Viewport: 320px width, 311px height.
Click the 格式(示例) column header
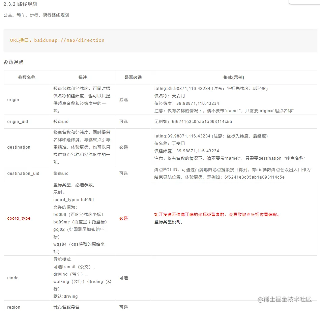point(234,77)
